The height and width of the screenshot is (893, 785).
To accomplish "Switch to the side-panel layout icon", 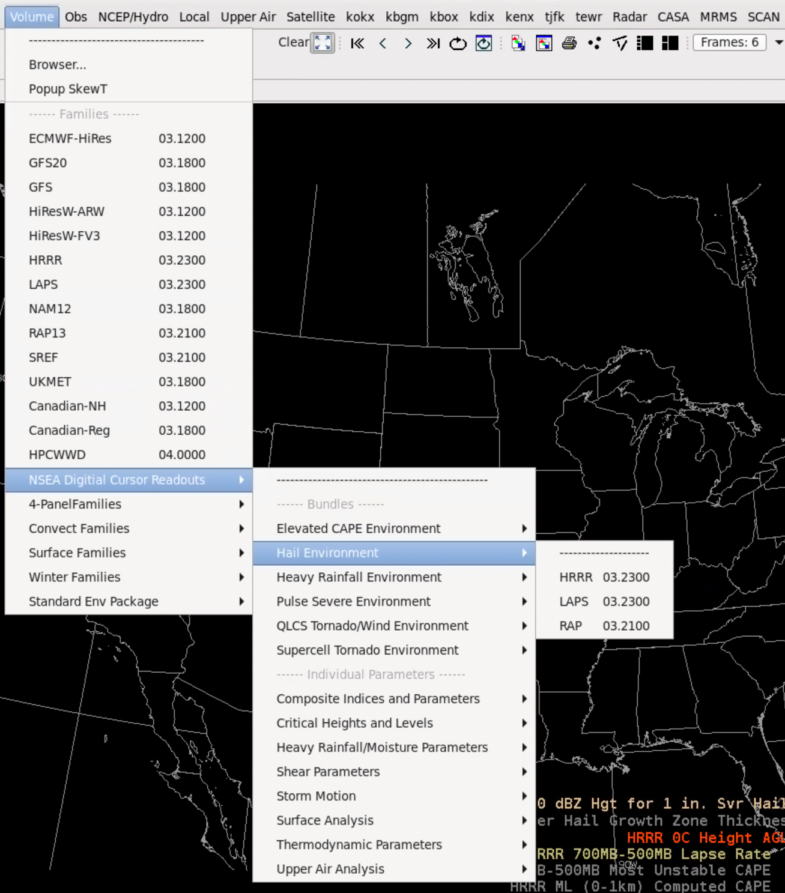I will 645,43.
